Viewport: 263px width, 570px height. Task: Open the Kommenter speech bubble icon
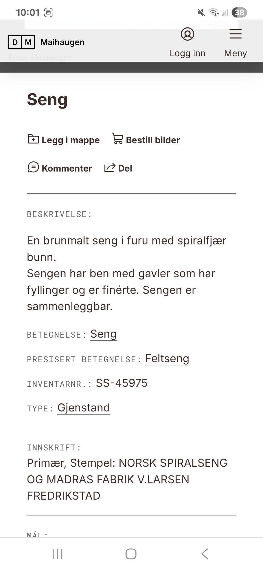tap(33, 168)
